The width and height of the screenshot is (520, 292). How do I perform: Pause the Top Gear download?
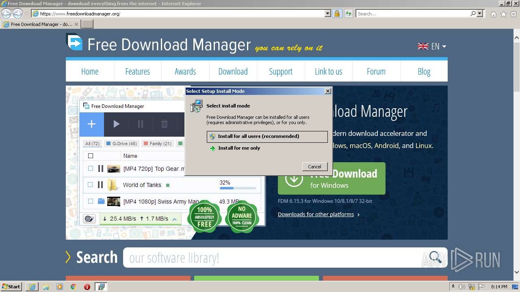(100, 169)
